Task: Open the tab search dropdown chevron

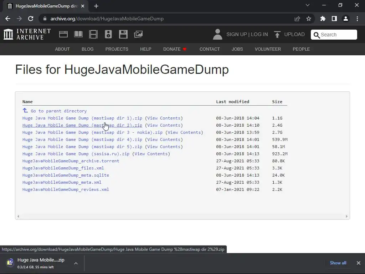Action: (x=308, y=5)
